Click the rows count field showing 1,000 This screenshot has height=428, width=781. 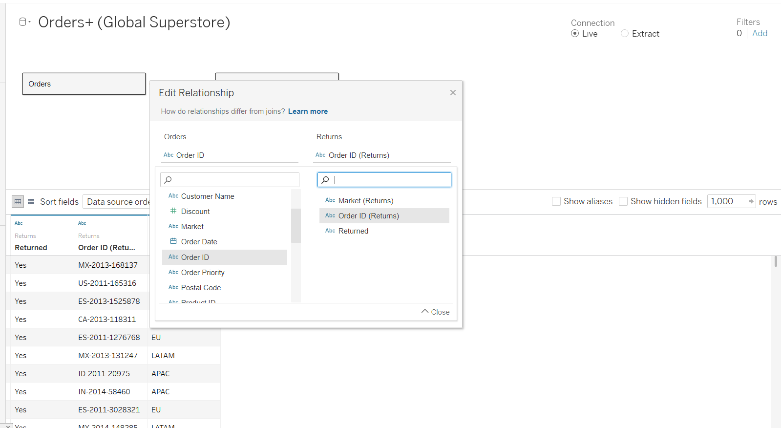pyautogui.click(x=726, y=201)
